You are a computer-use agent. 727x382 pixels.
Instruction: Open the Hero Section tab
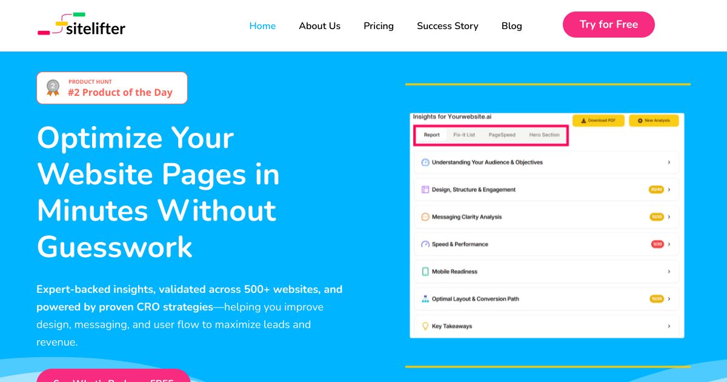544,135
